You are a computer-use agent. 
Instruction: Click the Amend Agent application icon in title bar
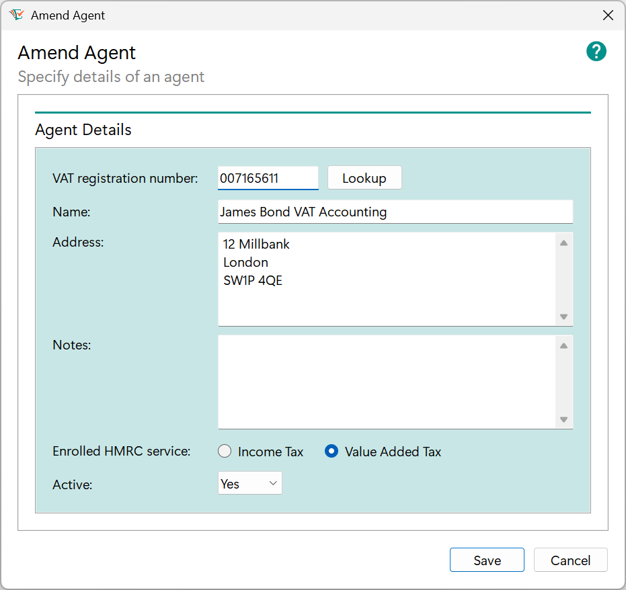coord(16,14)
